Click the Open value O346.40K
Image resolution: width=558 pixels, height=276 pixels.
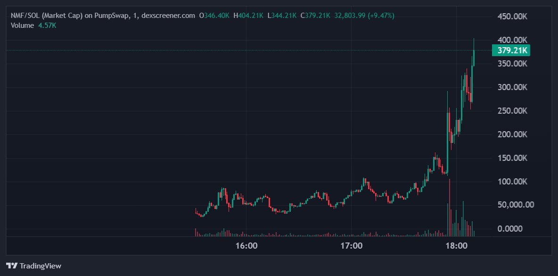pos(214,16)
